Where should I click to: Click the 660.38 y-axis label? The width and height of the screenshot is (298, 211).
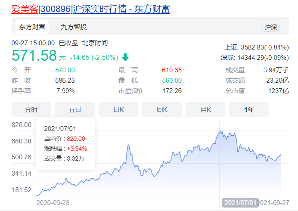(x=22, y=141)
